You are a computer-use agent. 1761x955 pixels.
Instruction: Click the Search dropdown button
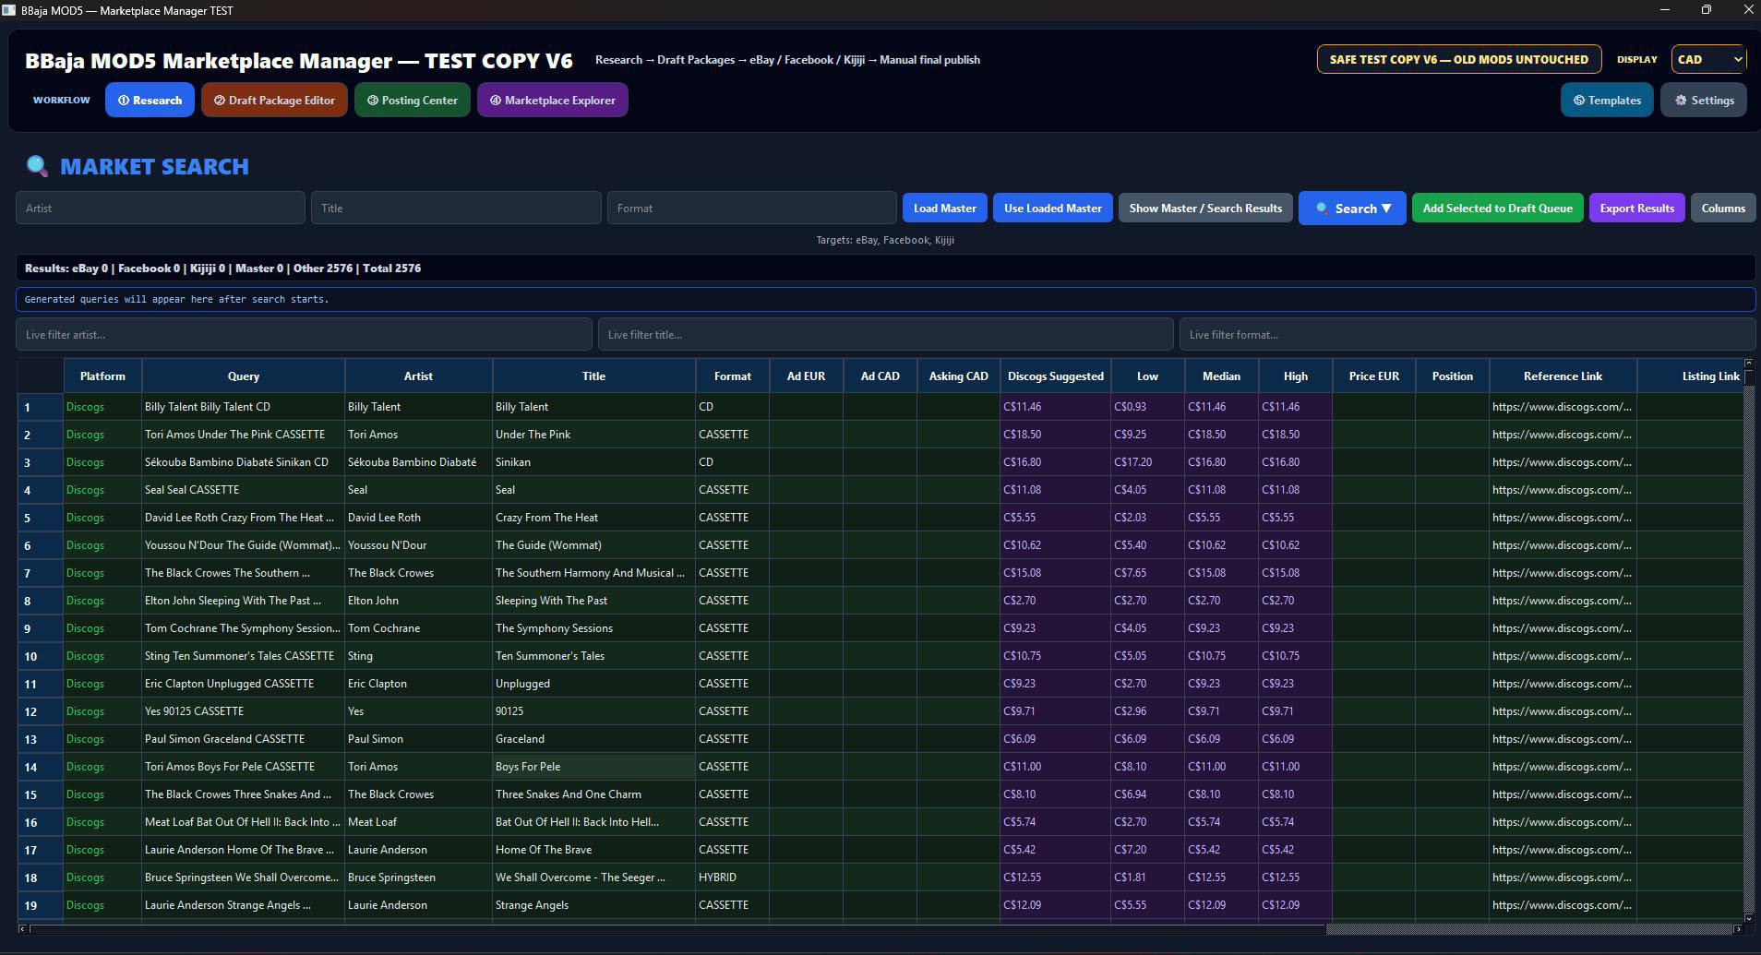[x=1352, y=208]
